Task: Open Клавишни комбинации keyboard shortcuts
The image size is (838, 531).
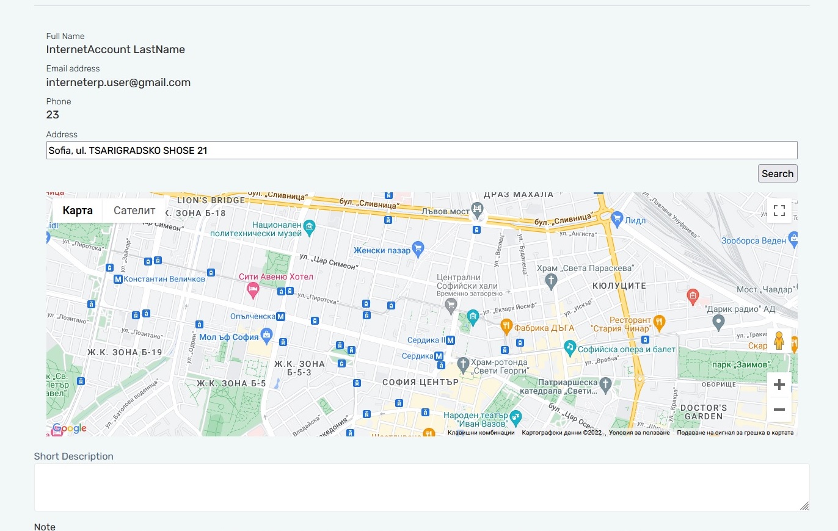Action: tap(481, 433)
